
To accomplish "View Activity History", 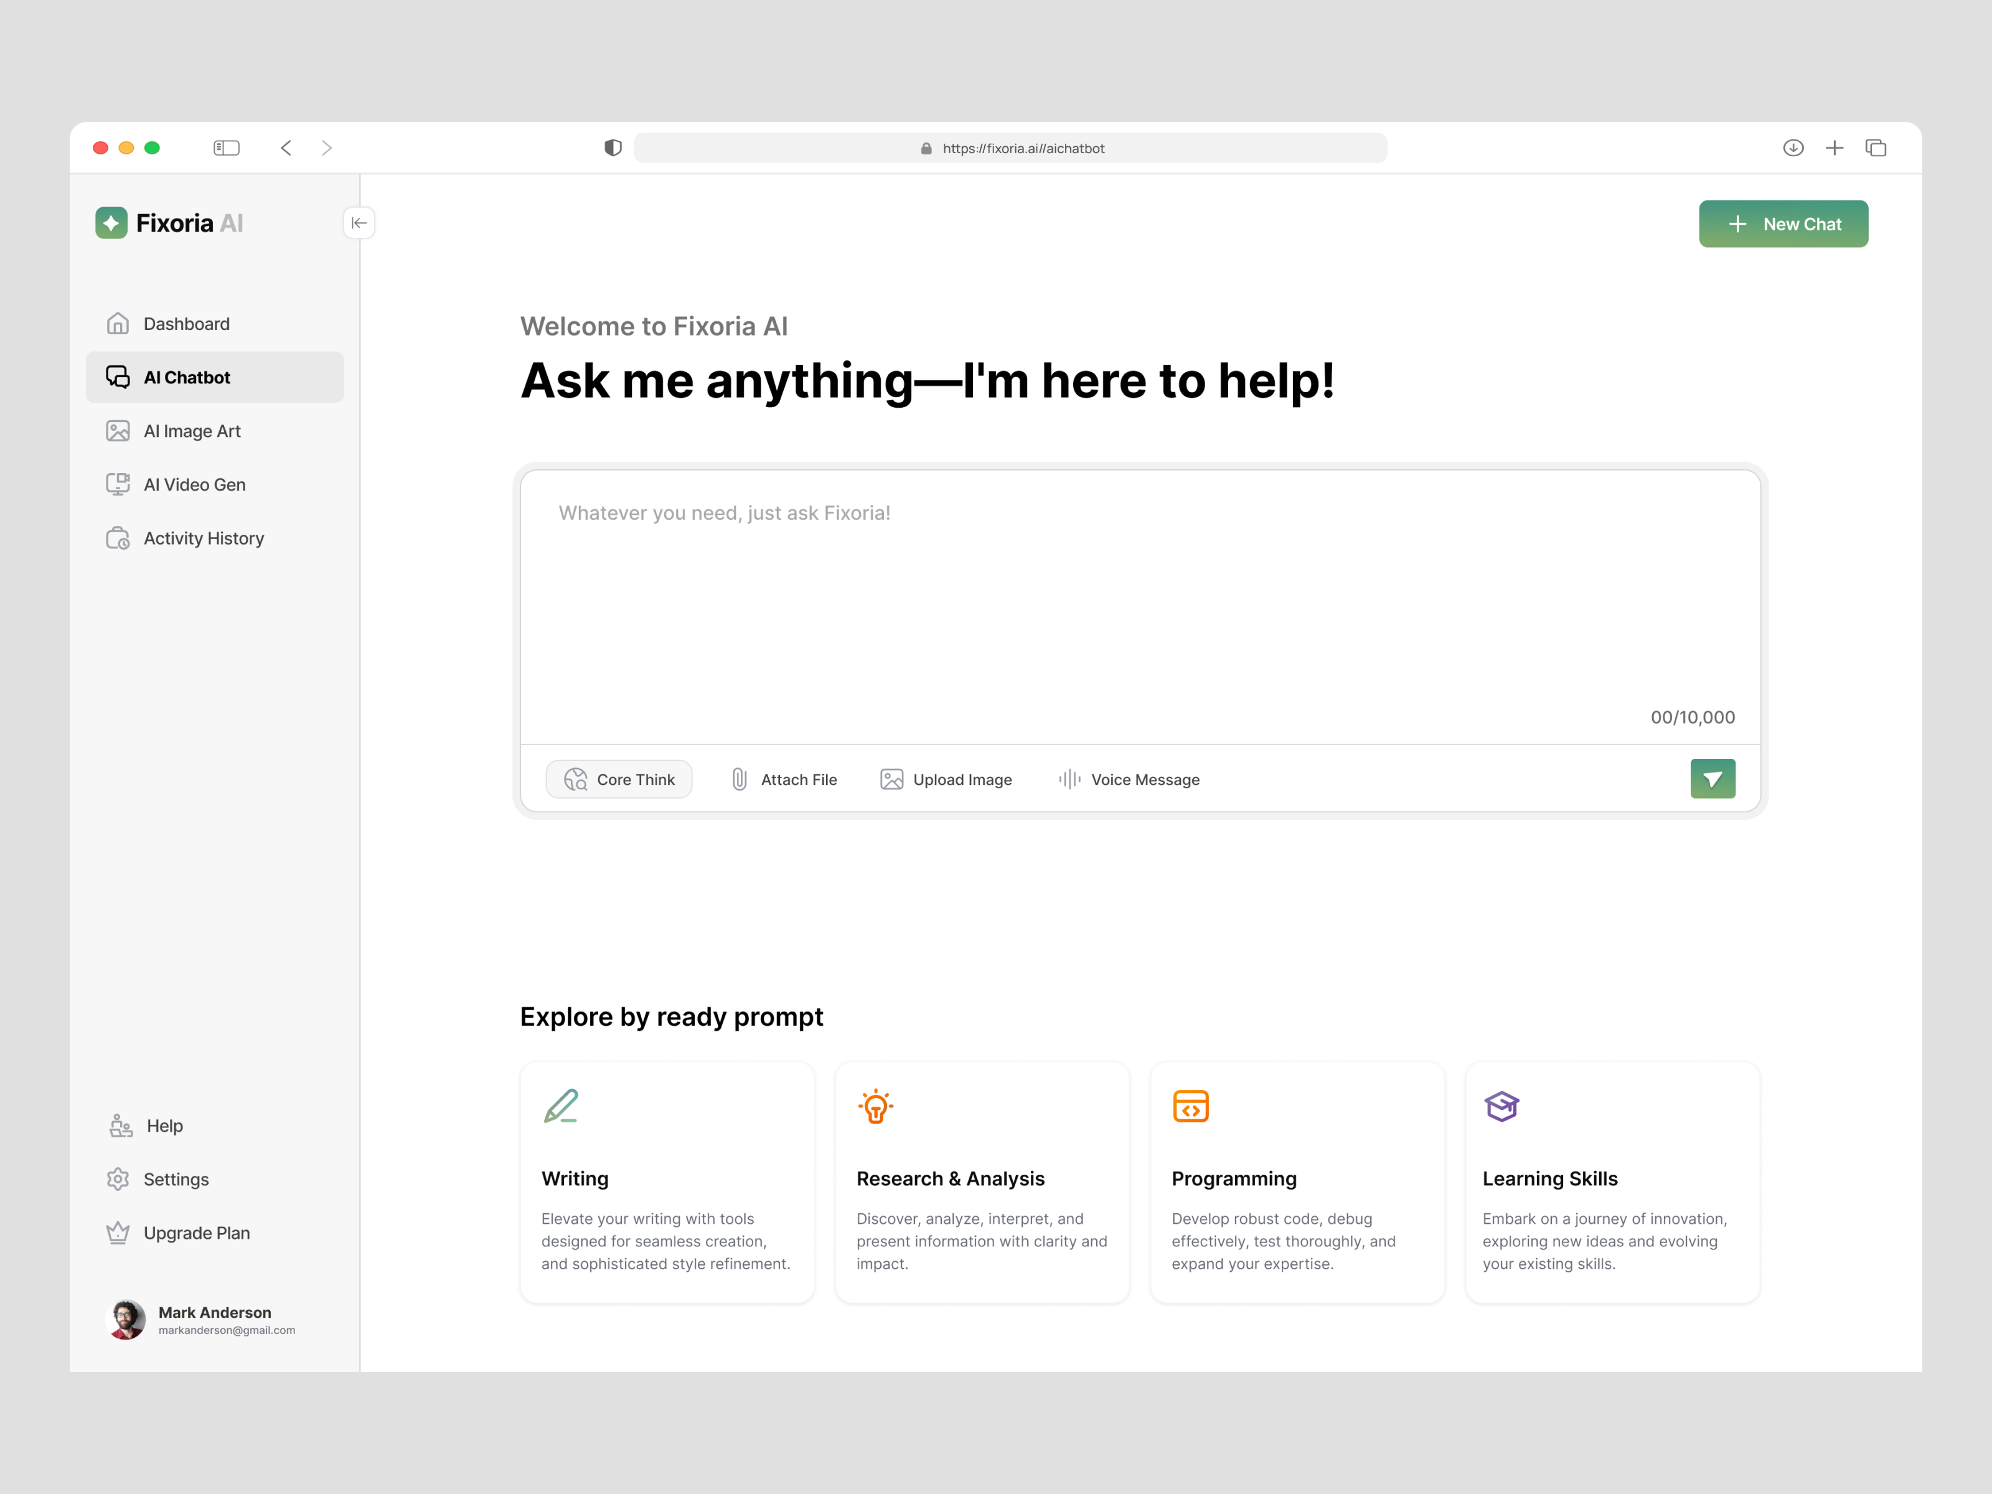I will click(x=214, y=538).
